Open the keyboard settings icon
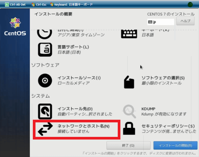 [x=129, y=34]
